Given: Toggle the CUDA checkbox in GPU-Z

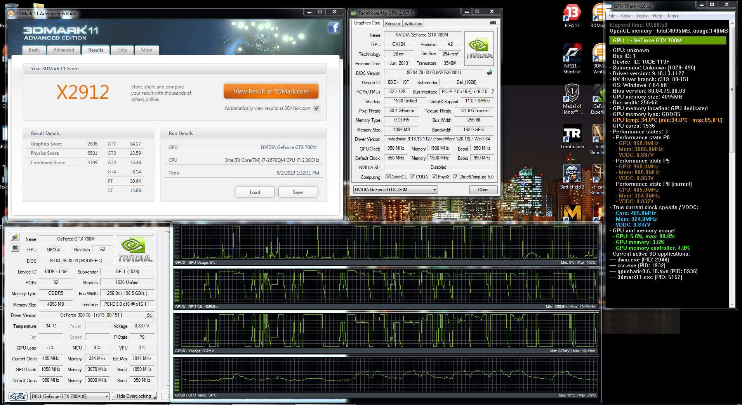Looking at the screenshot, I should pyautogui.click(x=412, y=177).
